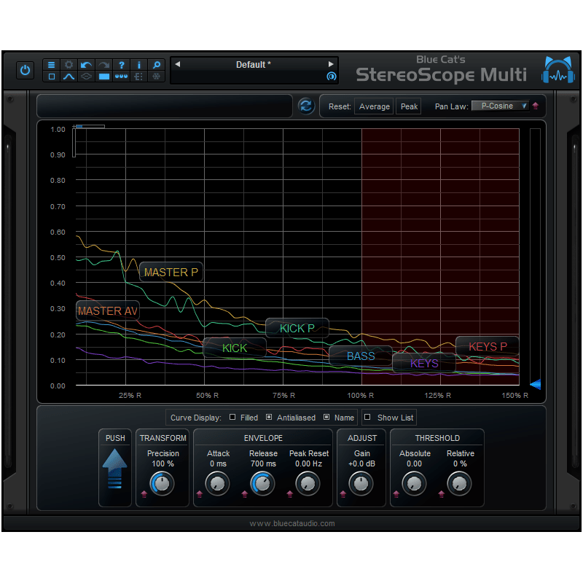Open the help question mark icon

tap(121, 65)
